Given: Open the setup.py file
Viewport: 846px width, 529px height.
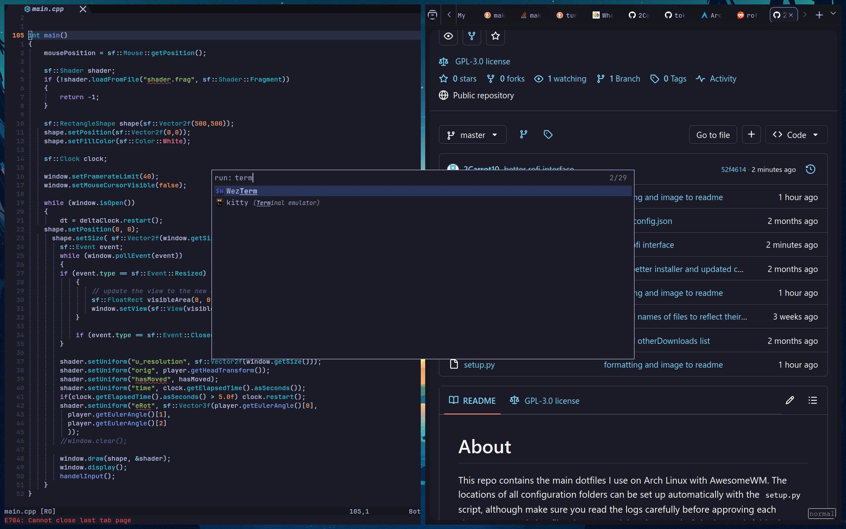Looking at the screenshot, I should (479, 365).
